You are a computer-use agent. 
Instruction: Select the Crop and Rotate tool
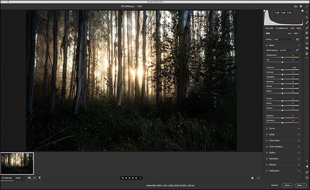(307, 17)
